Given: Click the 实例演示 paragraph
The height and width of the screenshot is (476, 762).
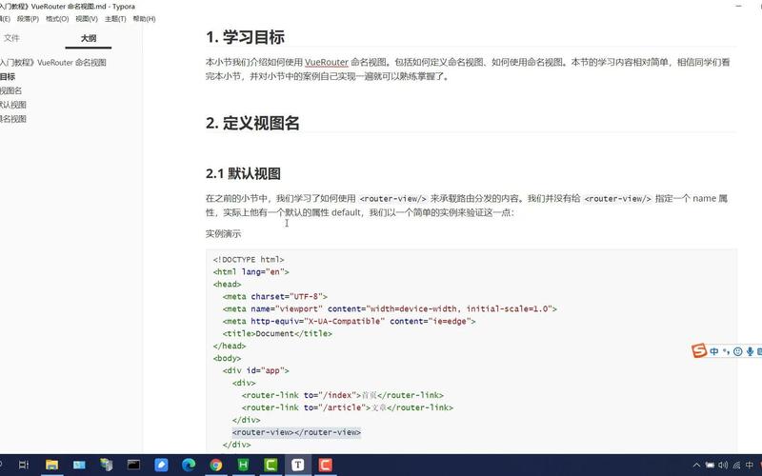Looking at the screenshot, I should (x=223, y=233).
